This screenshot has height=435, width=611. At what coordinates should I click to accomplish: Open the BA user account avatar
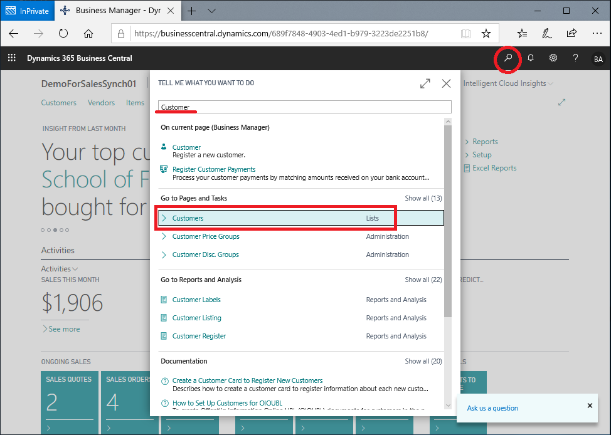(598, 59)
